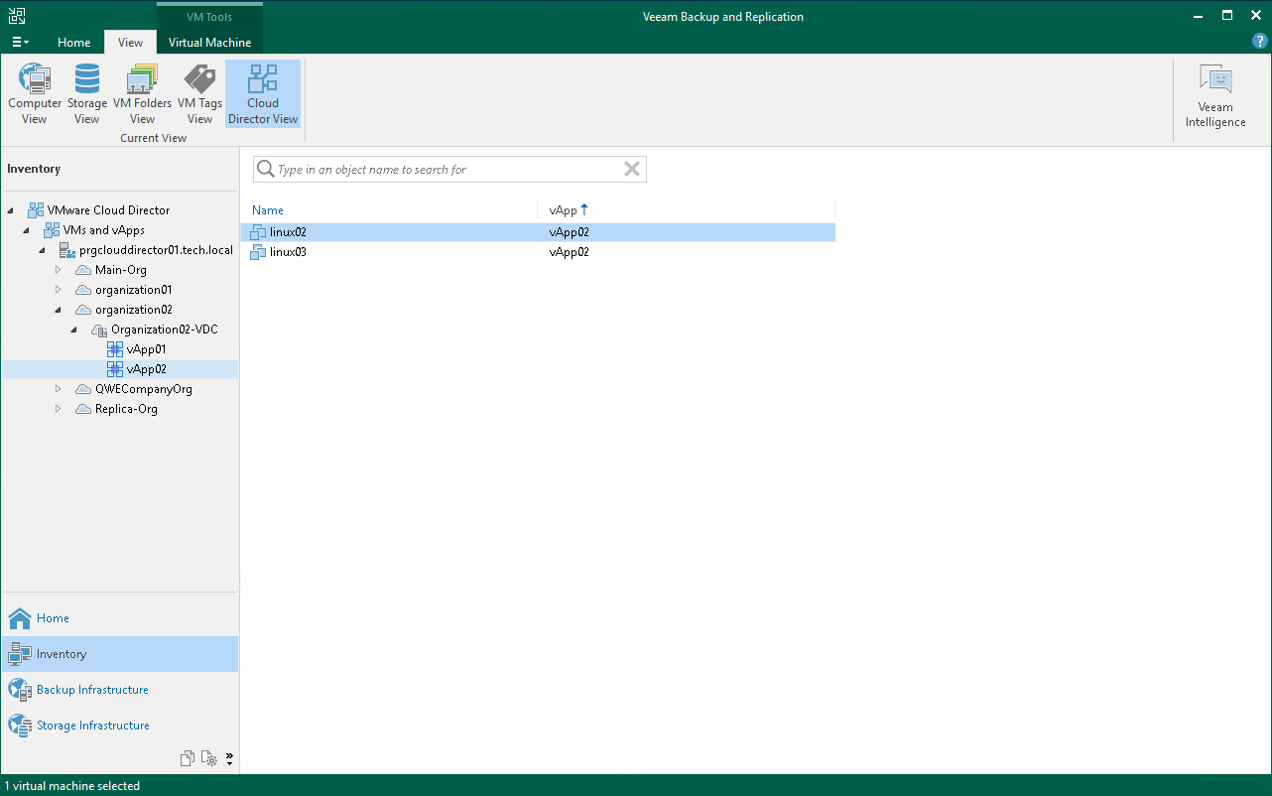
Task: Open Veeam Intelligence panel
Action: coord(1215,96)
